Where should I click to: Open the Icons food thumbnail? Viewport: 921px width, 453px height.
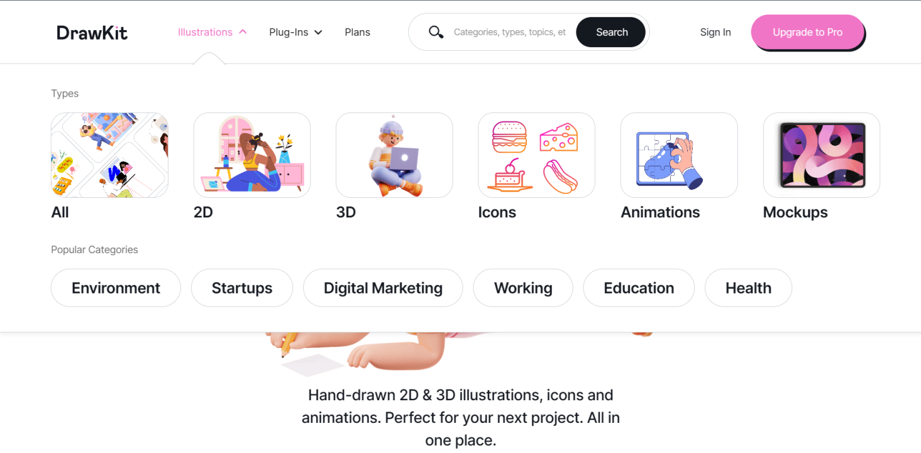tap(537, 155)
